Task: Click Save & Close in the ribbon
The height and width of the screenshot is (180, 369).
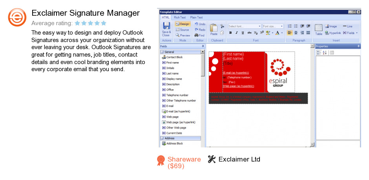Action: click(x=166, y=29)
